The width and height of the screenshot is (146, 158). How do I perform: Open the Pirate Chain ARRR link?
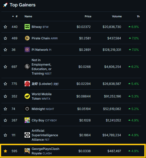[x=45, y=38]
